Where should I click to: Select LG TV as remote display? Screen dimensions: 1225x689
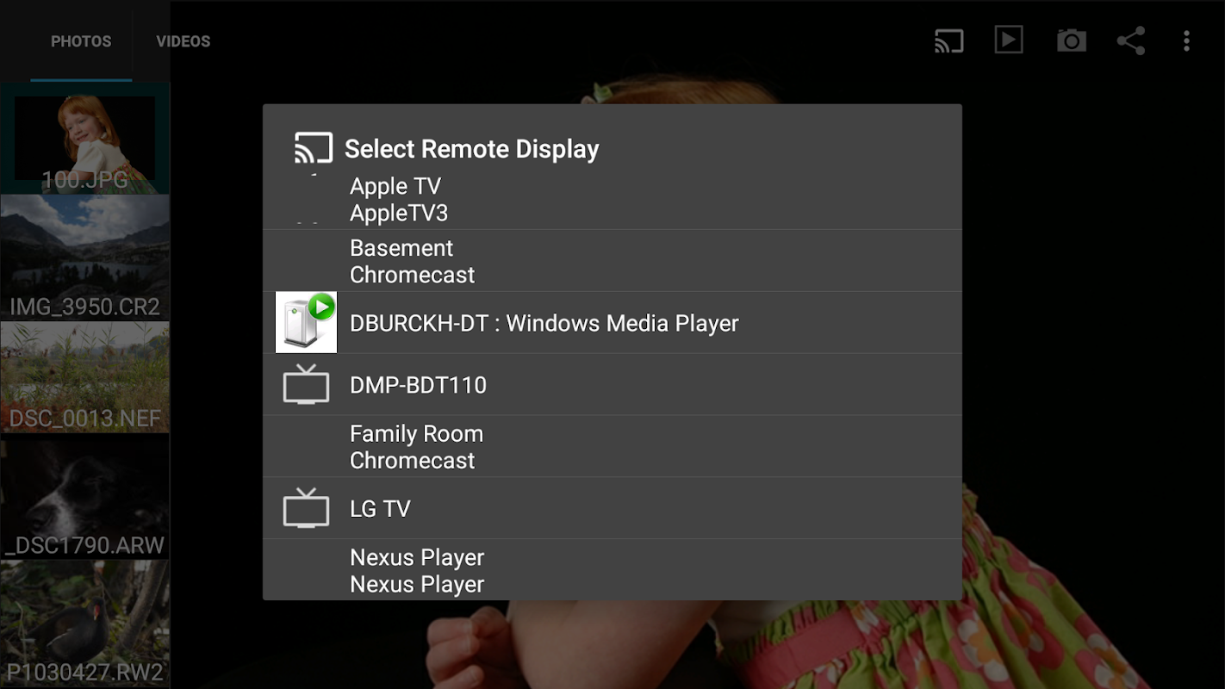612,509
